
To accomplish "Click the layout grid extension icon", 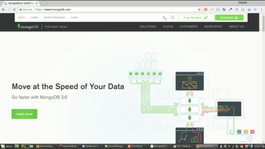I will tap(243, 10).
